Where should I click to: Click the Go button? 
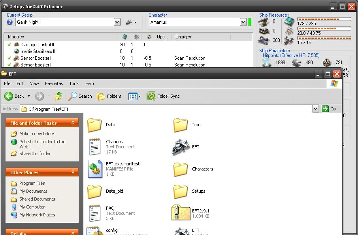click(x=329, y=109)
